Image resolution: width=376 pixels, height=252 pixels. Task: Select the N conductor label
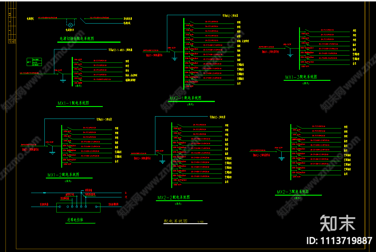(126, 193)
